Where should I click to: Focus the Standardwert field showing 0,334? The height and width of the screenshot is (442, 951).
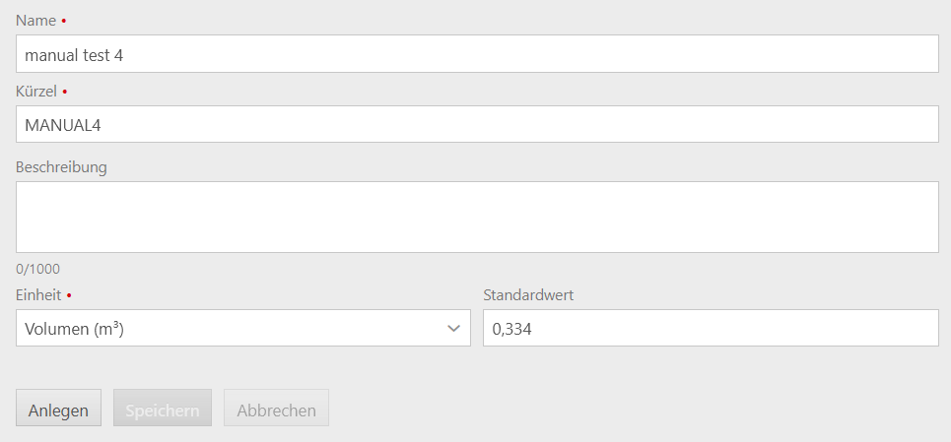tap(711, 328)
